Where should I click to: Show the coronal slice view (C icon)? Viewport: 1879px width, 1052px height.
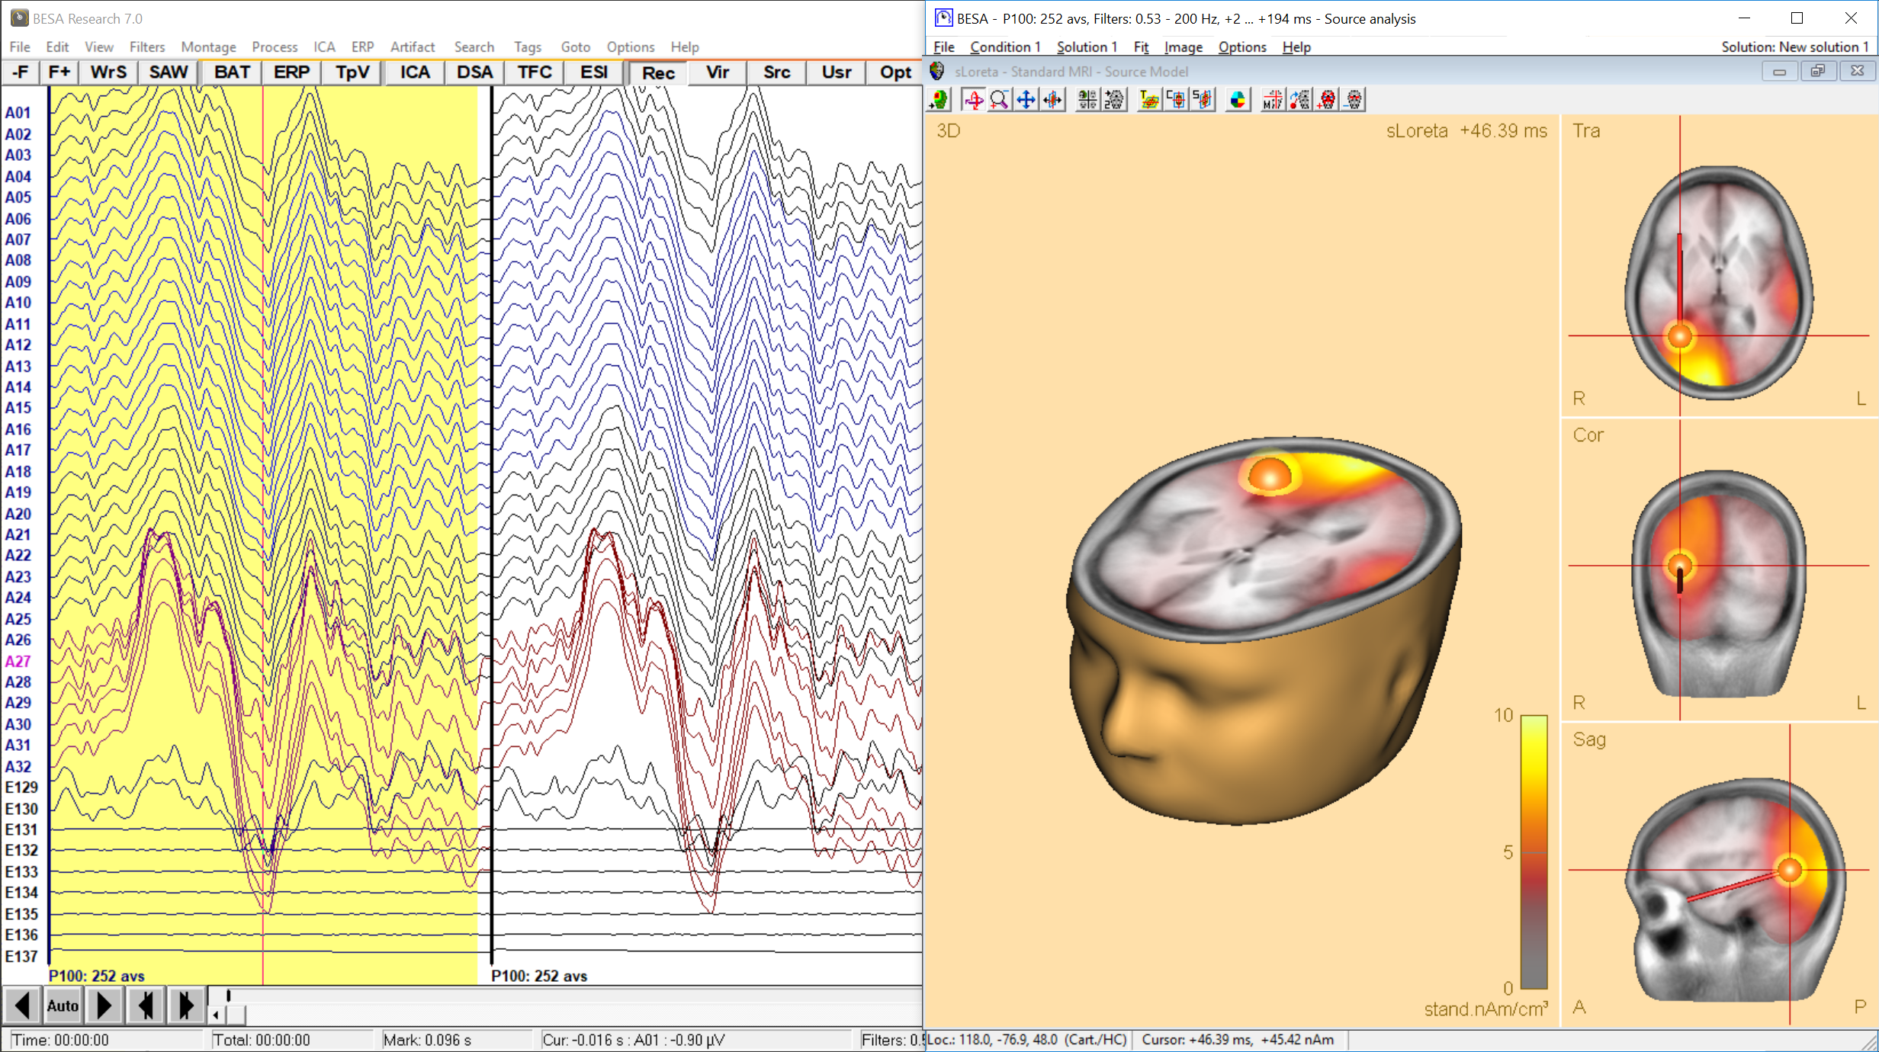click(1176, 100)
